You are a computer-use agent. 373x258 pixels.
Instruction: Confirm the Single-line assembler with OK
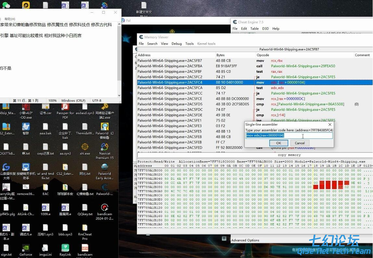click(x=278, y=143)
